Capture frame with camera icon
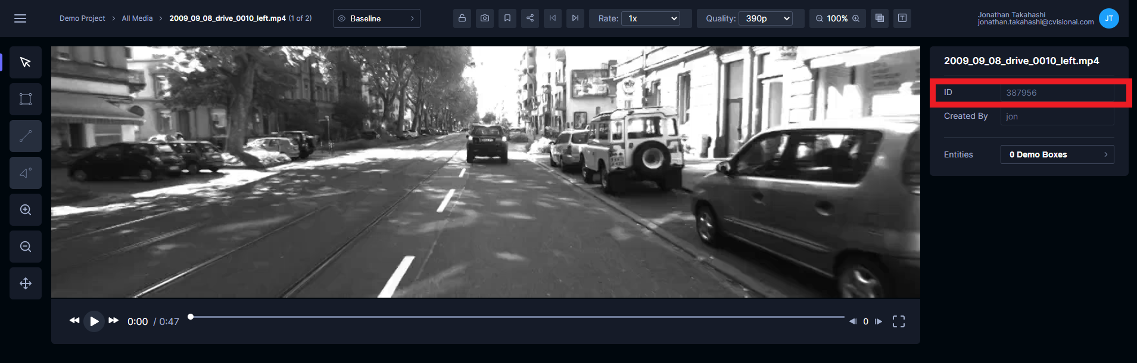The width and height of the screenshot is (1137, 363). [x=485, y=18]
